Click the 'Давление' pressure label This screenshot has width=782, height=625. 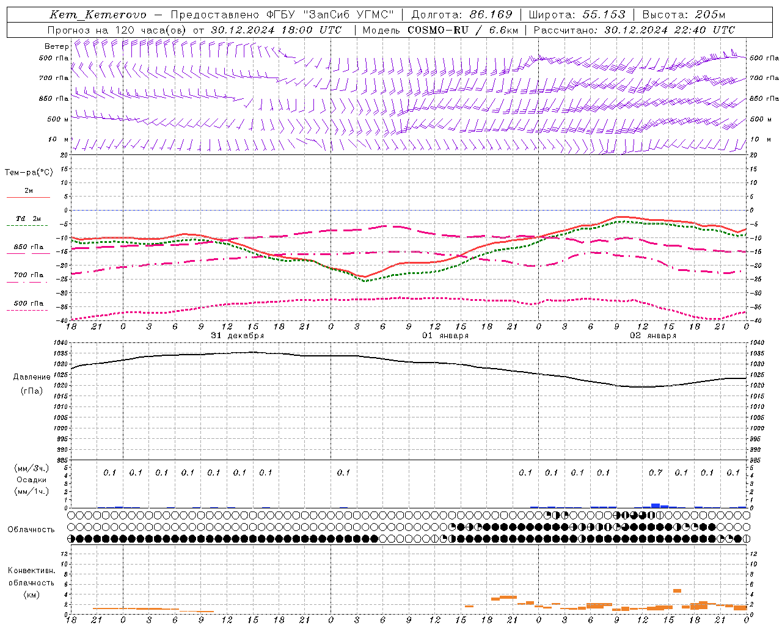point(32,377)
